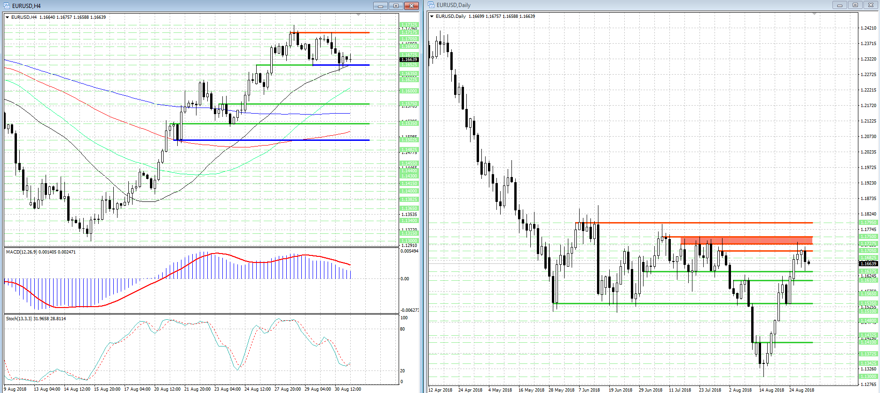Click the 1.14000 green level label on H4
Viewport: 880px width, 393px height.
pyautogui.click(x=409, y=191)
